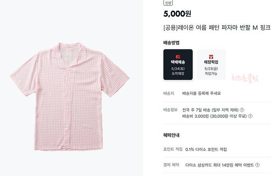Click the red store pickup icon
Screen dimensions: 271x176
[x=211, y=57]
